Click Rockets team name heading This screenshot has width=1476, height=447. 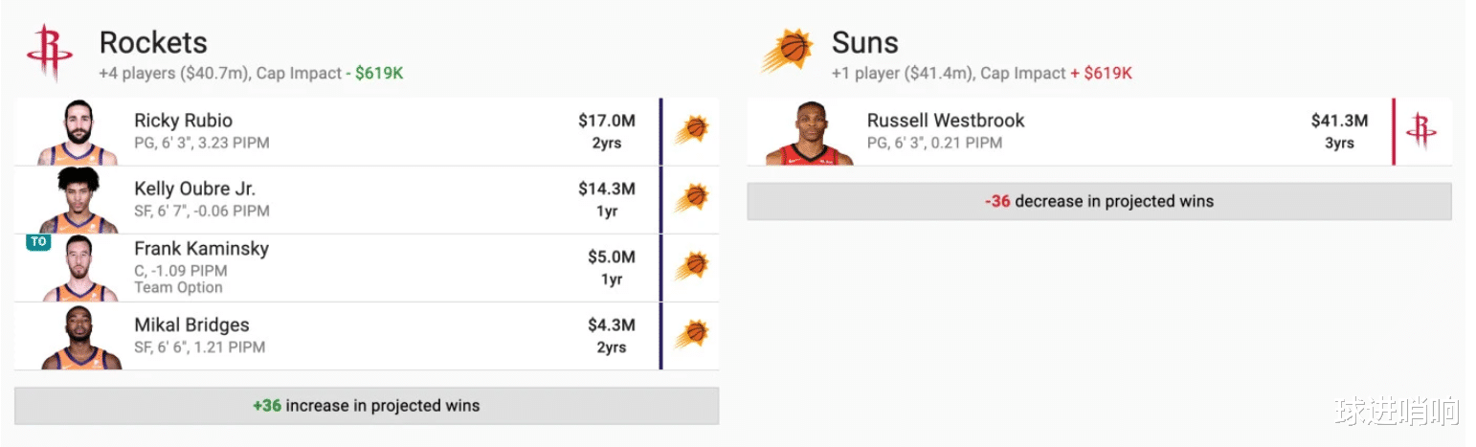[x=153, y=43]
